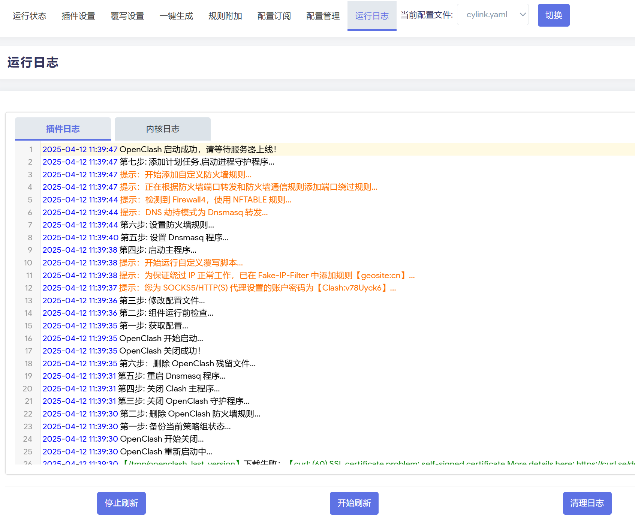Click log line 'OpenClash 关闭成功!'

coord(122,351)
